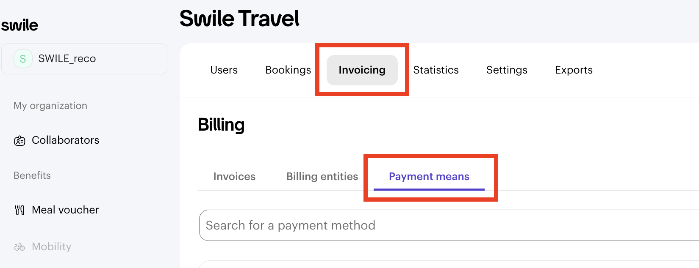
Task: Open the Mobility sidebar entry
Action: pyautogui.click(x=51, y=247)
